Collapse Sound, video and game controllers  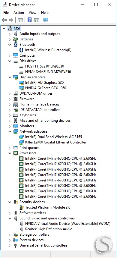pos(10,218)
